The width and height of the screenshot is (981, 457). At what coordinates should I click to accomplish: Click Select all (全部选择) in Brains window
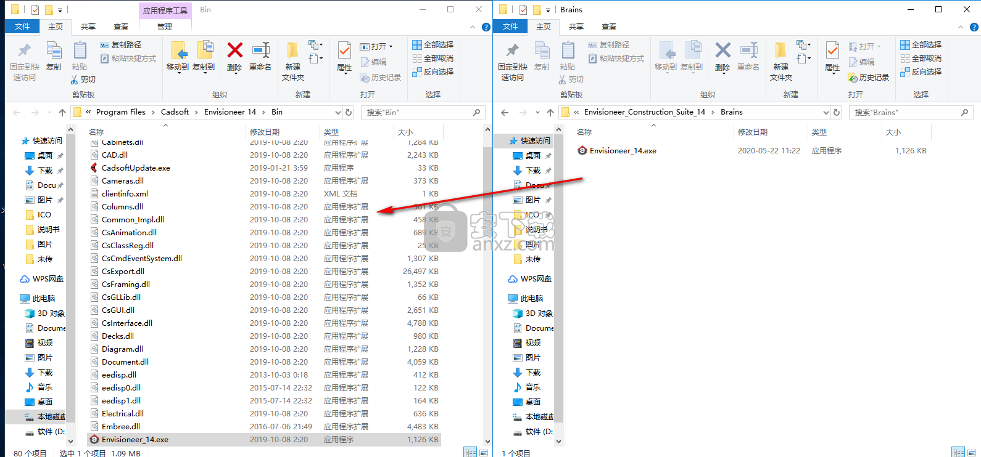point(921,45)
